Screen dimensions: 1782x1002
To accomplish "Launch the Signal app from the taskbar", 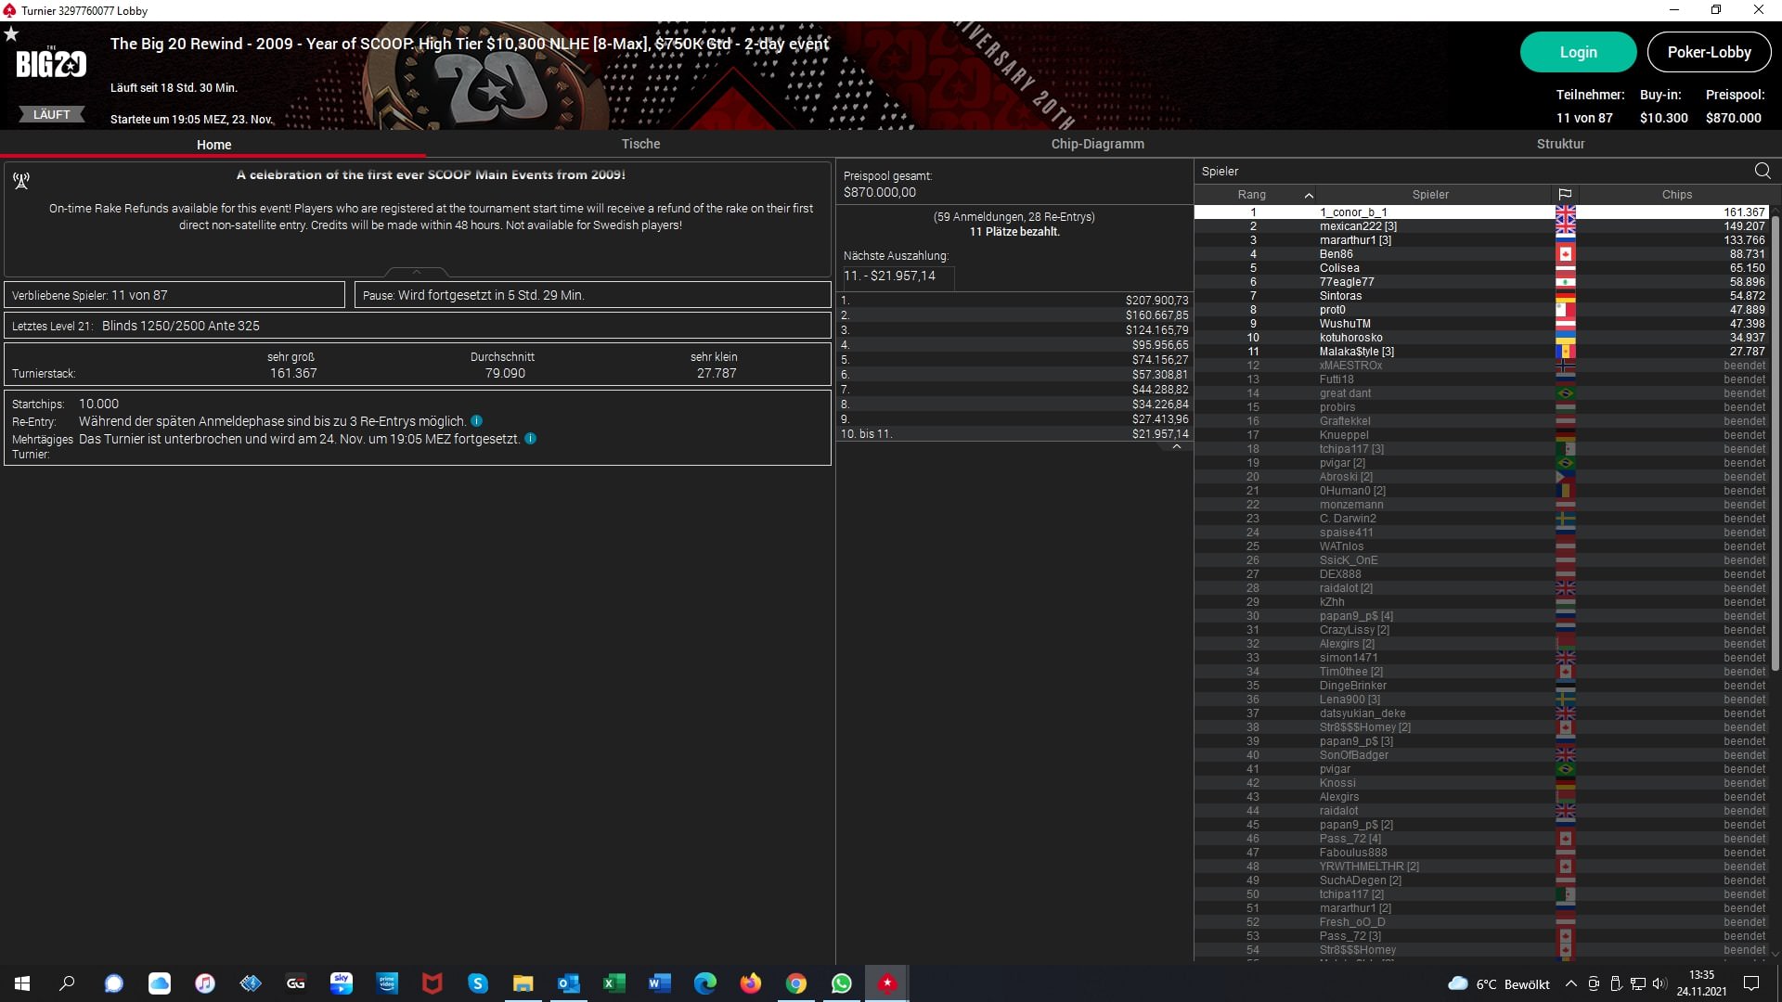I will (x=113, y=983).
